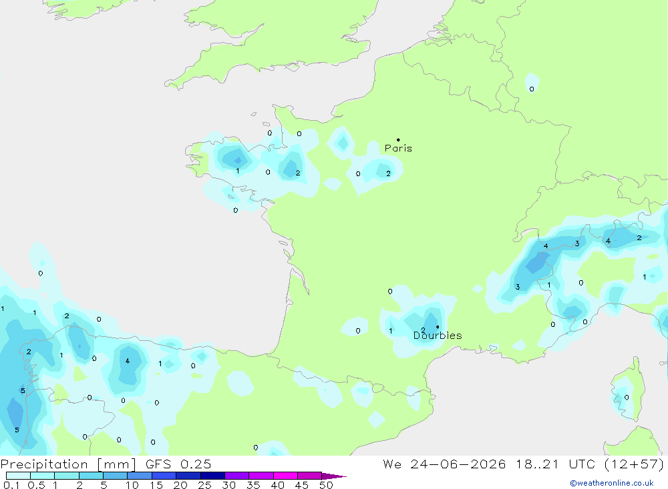668x489 pixels.
Task: Click the legend arrow tip above 50
Action: coord(335,476)
